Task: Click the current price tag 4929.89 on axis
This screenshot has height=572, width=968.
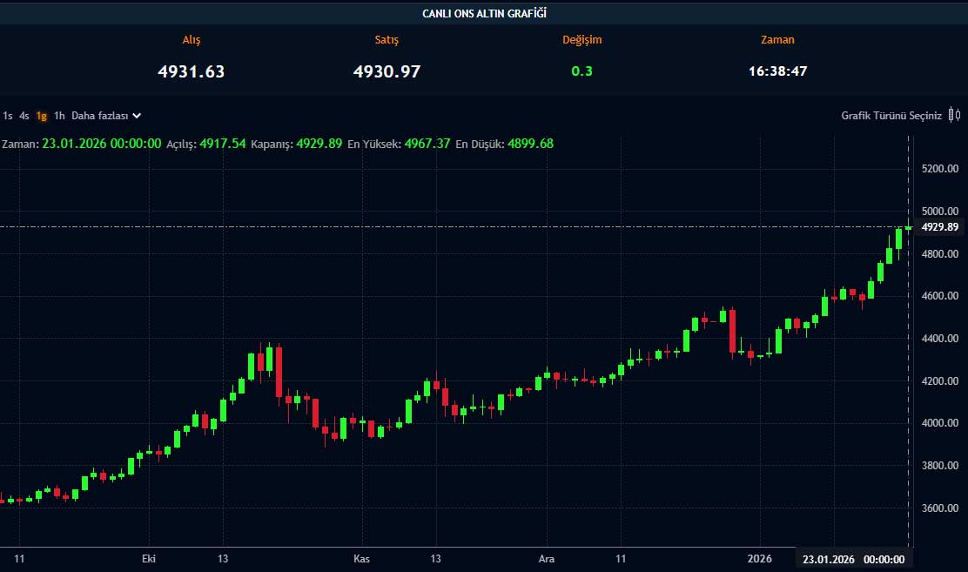Action: coord(939,227)
